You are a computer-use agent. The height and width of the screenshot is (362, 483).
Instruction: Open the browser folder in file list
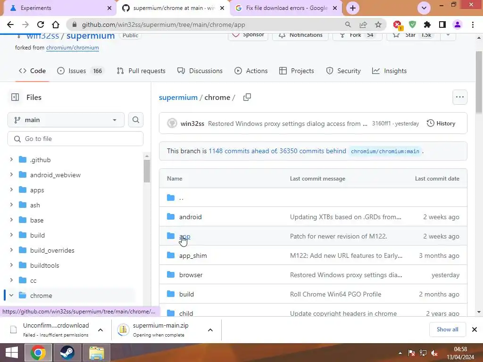191,275
